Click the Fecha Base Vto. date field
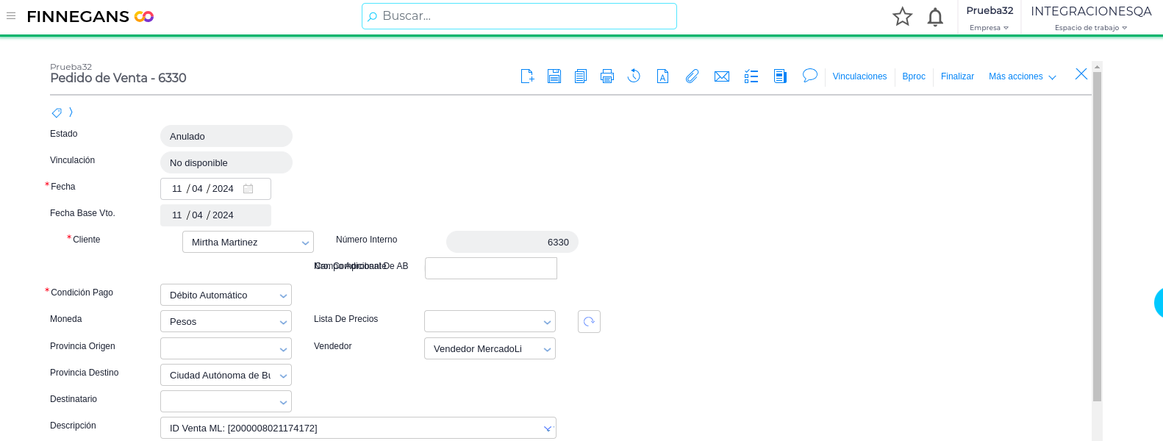The width and height of the screenshot is (1163, 441). click(215, 215)
